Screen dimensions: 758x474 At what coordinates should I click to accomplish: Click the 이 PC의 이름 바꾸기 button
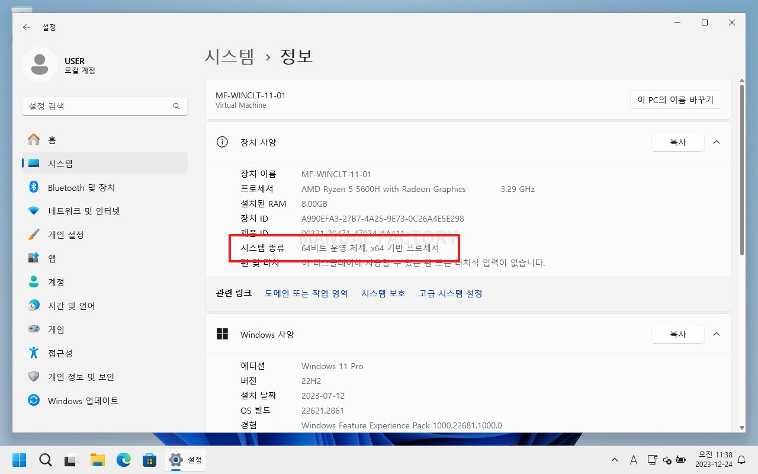[675, 100]
